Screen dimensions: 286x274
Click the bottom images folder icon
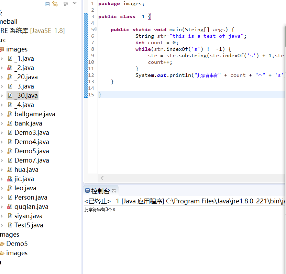click(2, 253)
